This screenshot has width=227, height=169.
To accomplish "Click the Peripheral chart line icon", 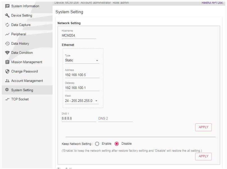I will (x=7, y=34).
